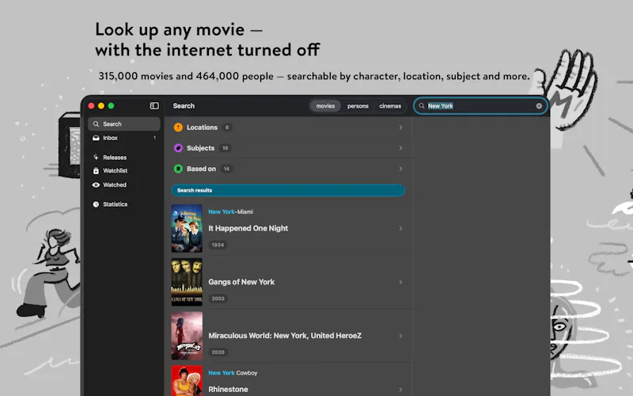633x396 pixels.
Task: Click the 2002 year badge
Action: pyautogui.click(x=218, y=299)
